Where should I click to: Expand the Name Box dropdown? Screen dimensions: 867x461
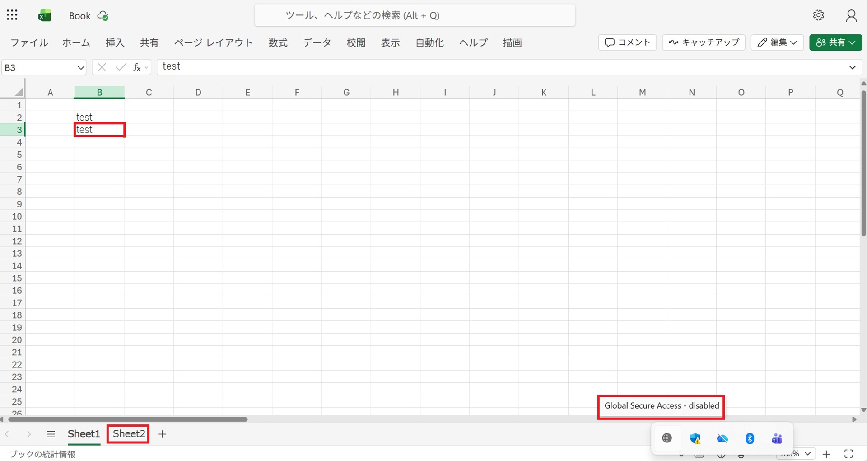coord(80,68)
